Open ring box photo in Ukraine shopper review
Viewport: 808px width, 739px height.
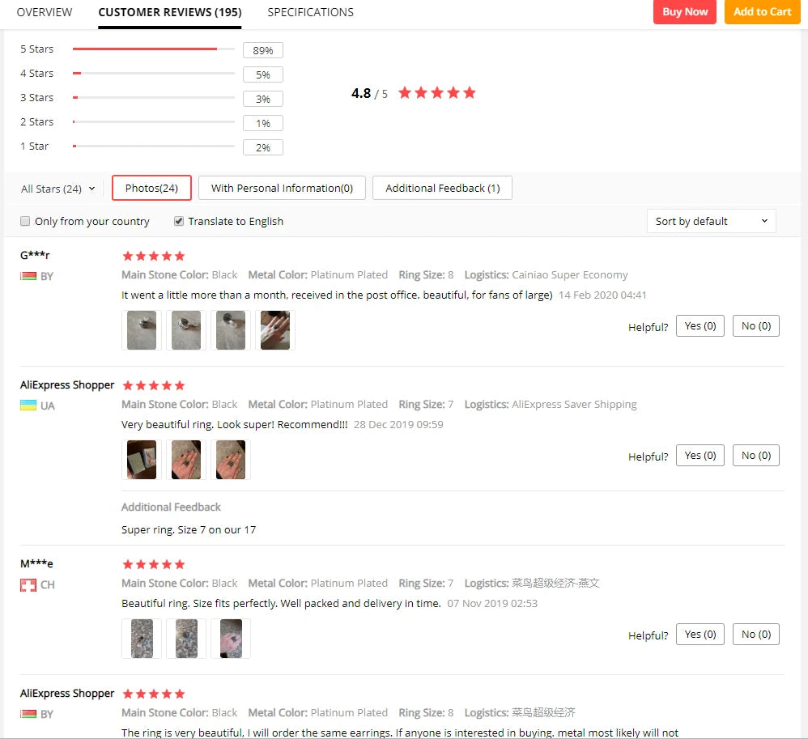(142, 460)
